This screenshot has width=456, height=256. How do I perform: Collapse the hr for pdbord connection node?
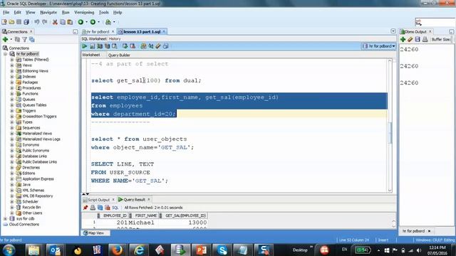[5, 54]
